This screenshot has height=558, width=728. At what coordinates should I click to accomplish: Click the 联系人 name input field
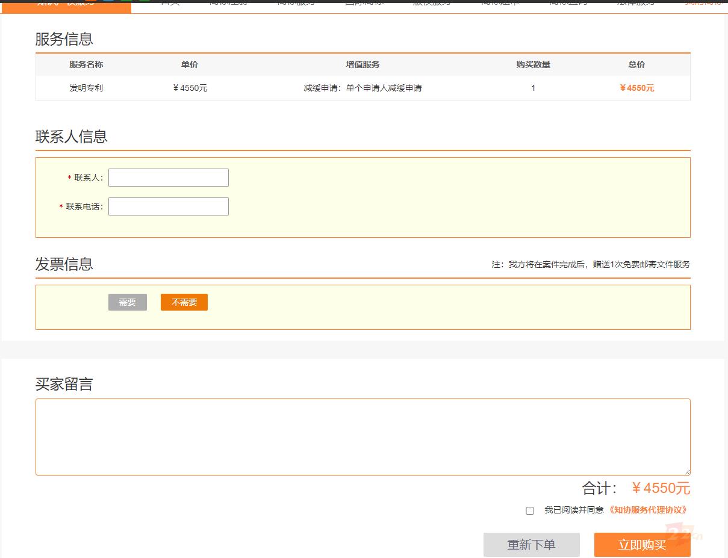[x=168, y=178]
